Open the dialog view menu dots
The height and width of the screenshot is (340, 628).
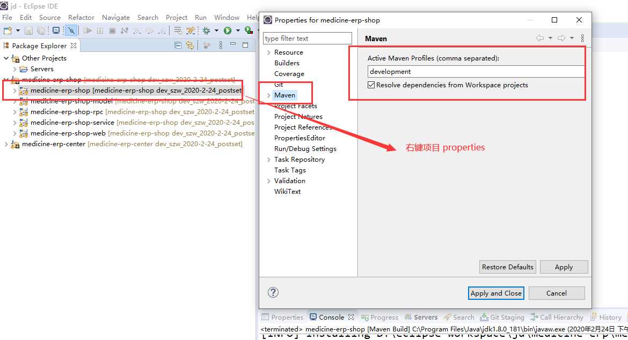[582, 38]
